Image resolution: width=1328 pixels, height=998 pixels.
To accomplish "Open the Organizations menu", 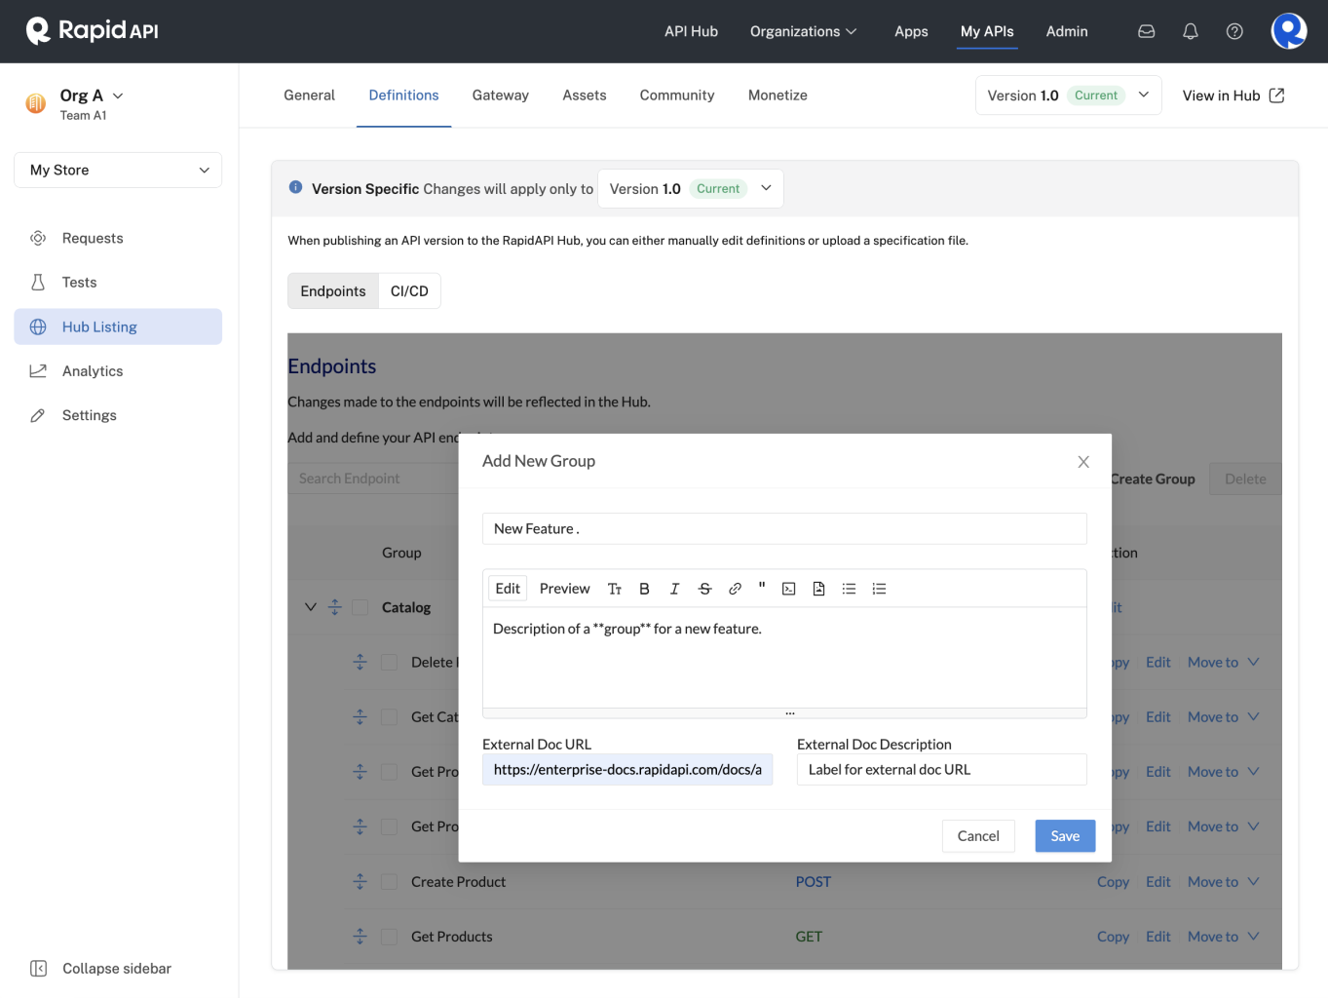I will point(803,31).
